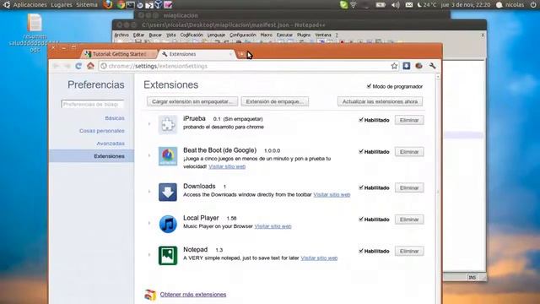Image resolution: width=540 pixels, height=304 pixels.
Task: Click the Local Player music note icon
Action: [x=168, y=224]
